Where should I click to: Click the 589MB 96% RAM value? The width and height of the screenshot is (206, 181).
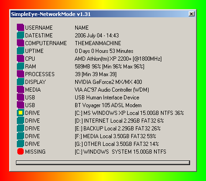coord(109,67)
